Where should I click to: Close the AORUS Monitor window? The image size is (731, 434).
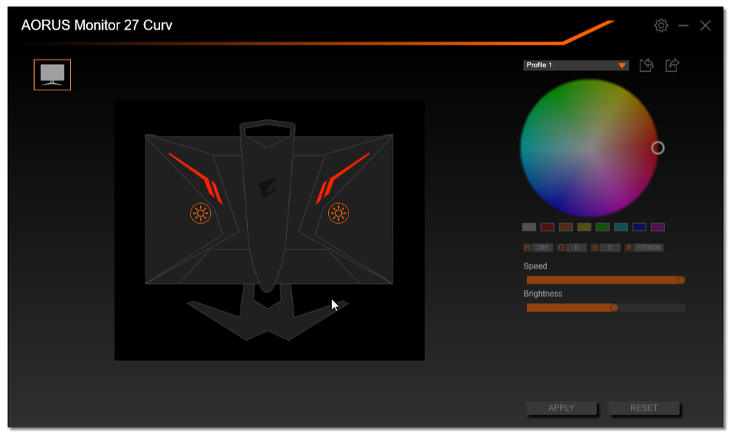click(x=705, y=25)
